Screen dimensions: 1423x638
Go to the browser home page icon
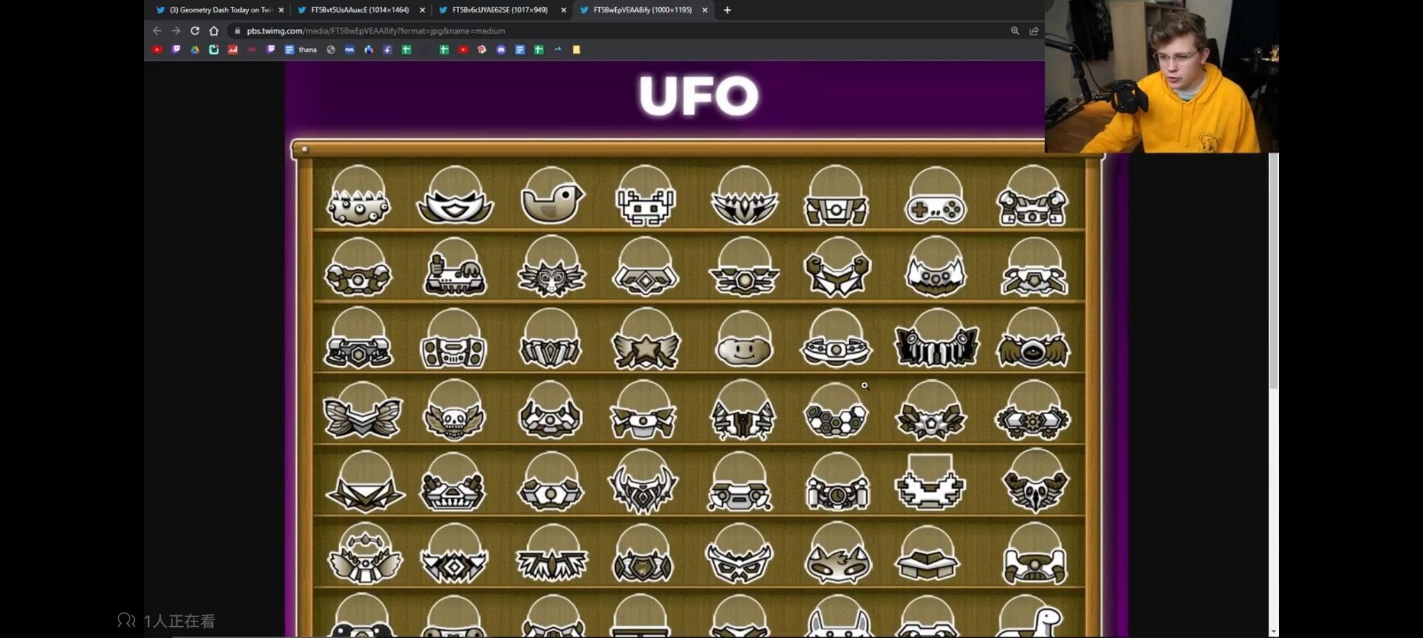[x=214, y=31]
